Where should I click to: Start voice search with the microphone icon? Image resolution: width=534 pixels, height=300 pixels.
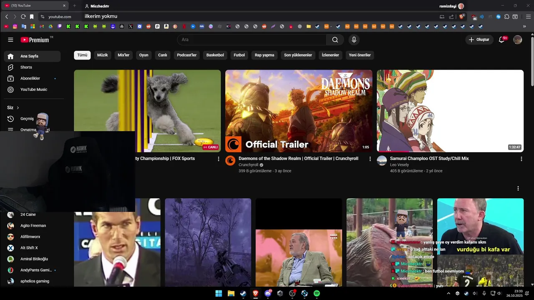pos(354,40)
